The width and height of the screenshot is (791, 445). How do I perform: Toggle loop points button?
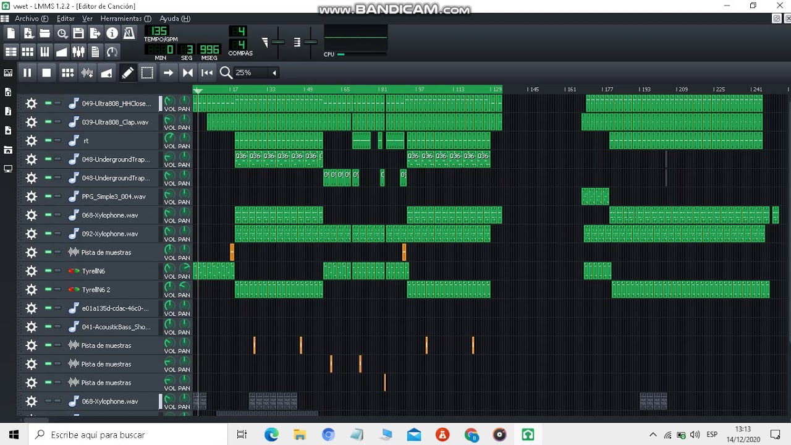188,73
